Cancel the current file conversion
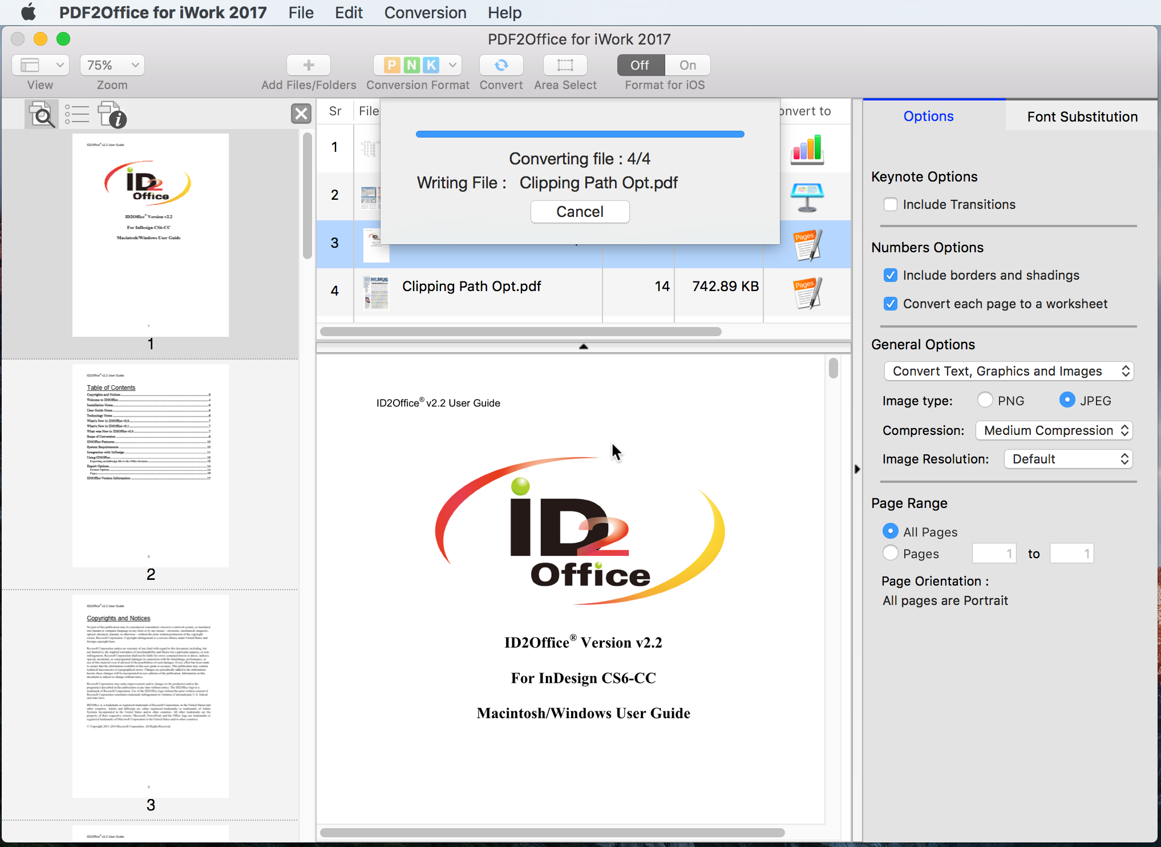This screenshot has width=1161, height=847. pos(581,211)
